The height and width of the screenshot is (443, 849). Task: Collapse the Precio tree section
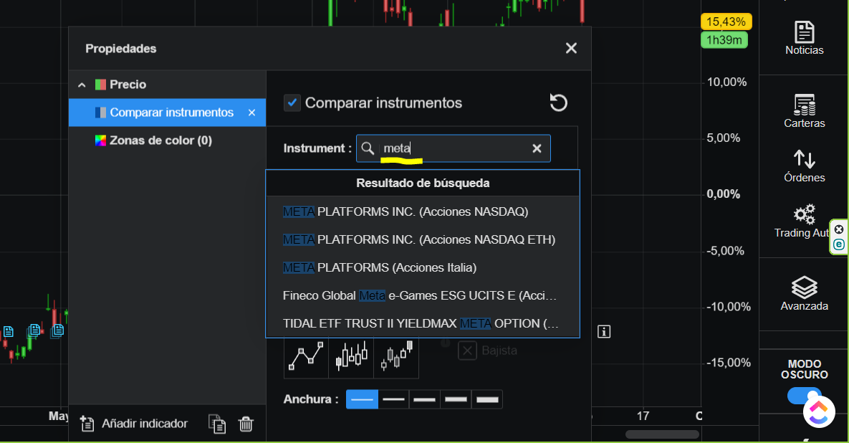pos(82,85)
